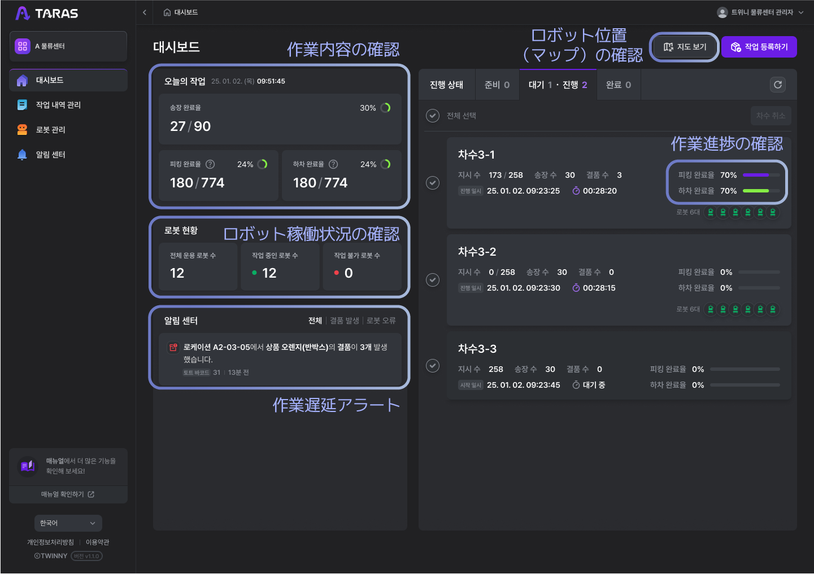
Task: Click the timer icon of 차수3-1
Action: (x=576, y=191)
